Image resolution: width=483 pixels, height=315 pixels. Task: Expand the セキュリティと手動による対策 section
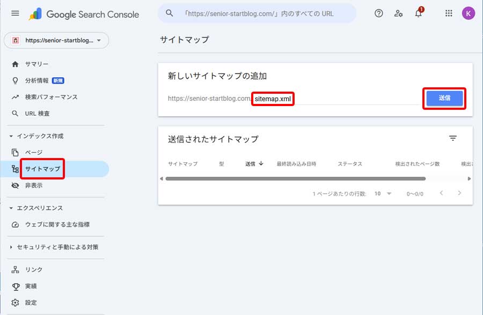[x=11, y=247]
